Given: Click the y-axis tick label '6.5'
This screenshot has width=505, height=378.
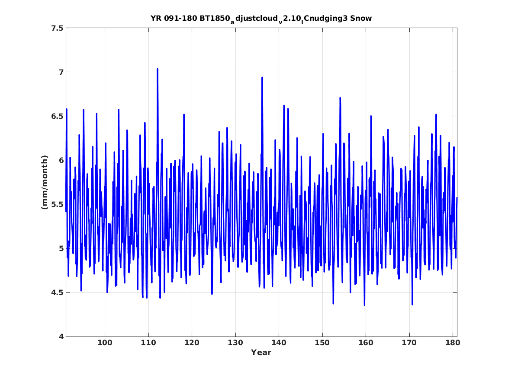Looking at the screenshot, I should click(57, 116).
